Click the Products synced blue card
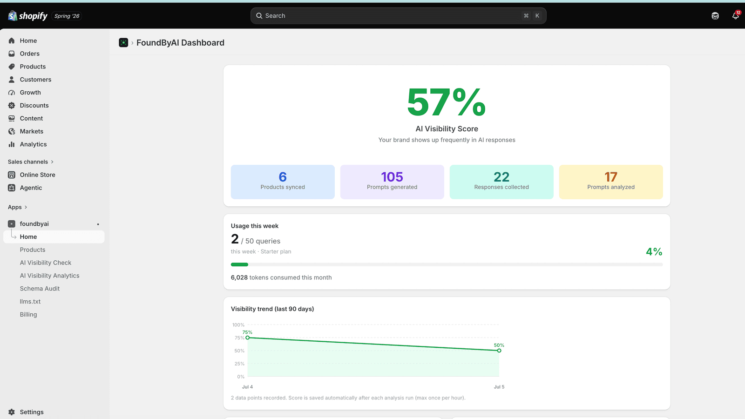 pos(283,182)
